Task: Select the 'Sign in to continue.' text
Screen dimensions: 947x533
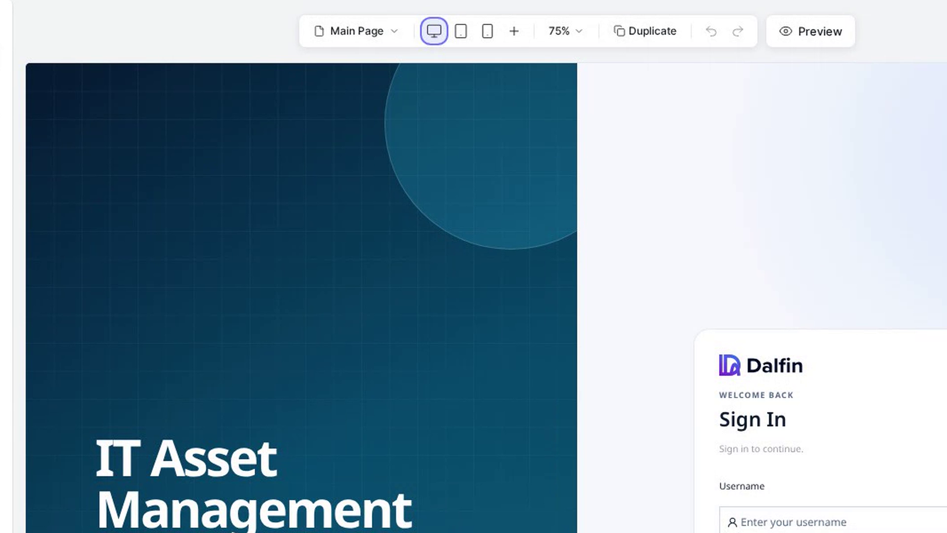Action: 761,449
